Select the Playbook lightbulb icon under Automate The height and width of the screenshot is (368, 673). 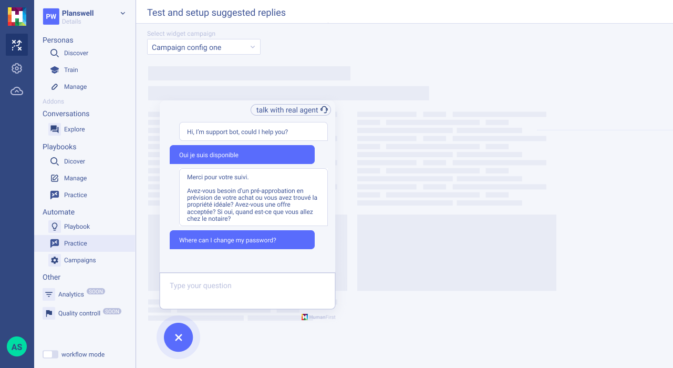click(54, 226)
